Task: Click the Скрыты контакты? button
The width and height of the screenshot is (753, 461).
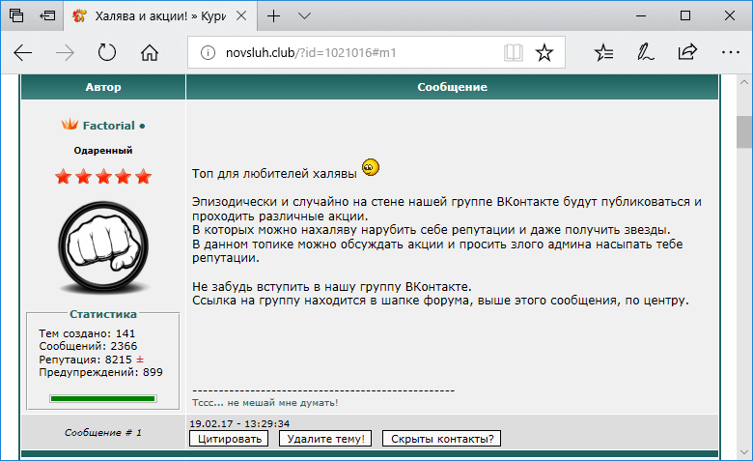Action: pyautogui.click(x=443, y=439)
